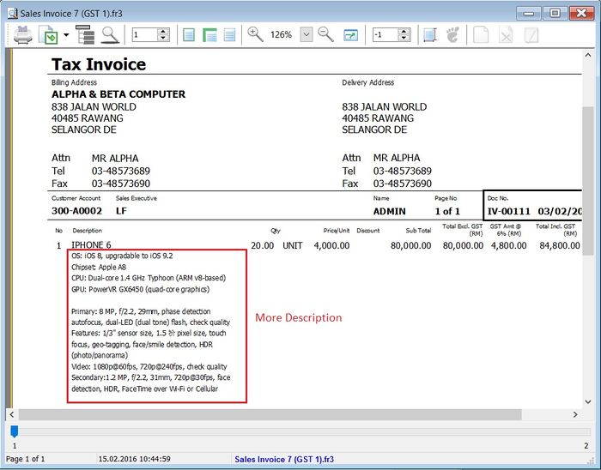Open Find with the magnifier icon

tap(110, 35)
